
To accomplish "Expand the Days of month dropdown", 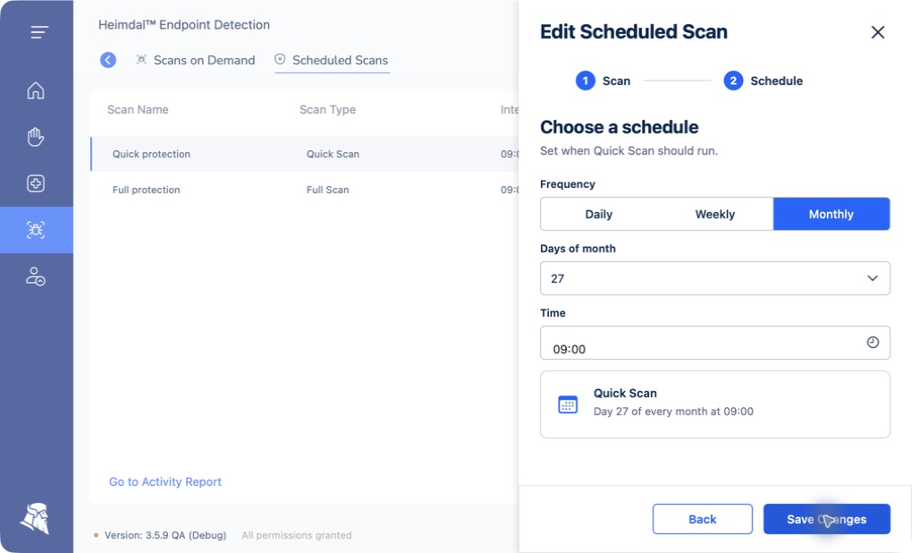I will pyautogui.click(x=714, y=278).
